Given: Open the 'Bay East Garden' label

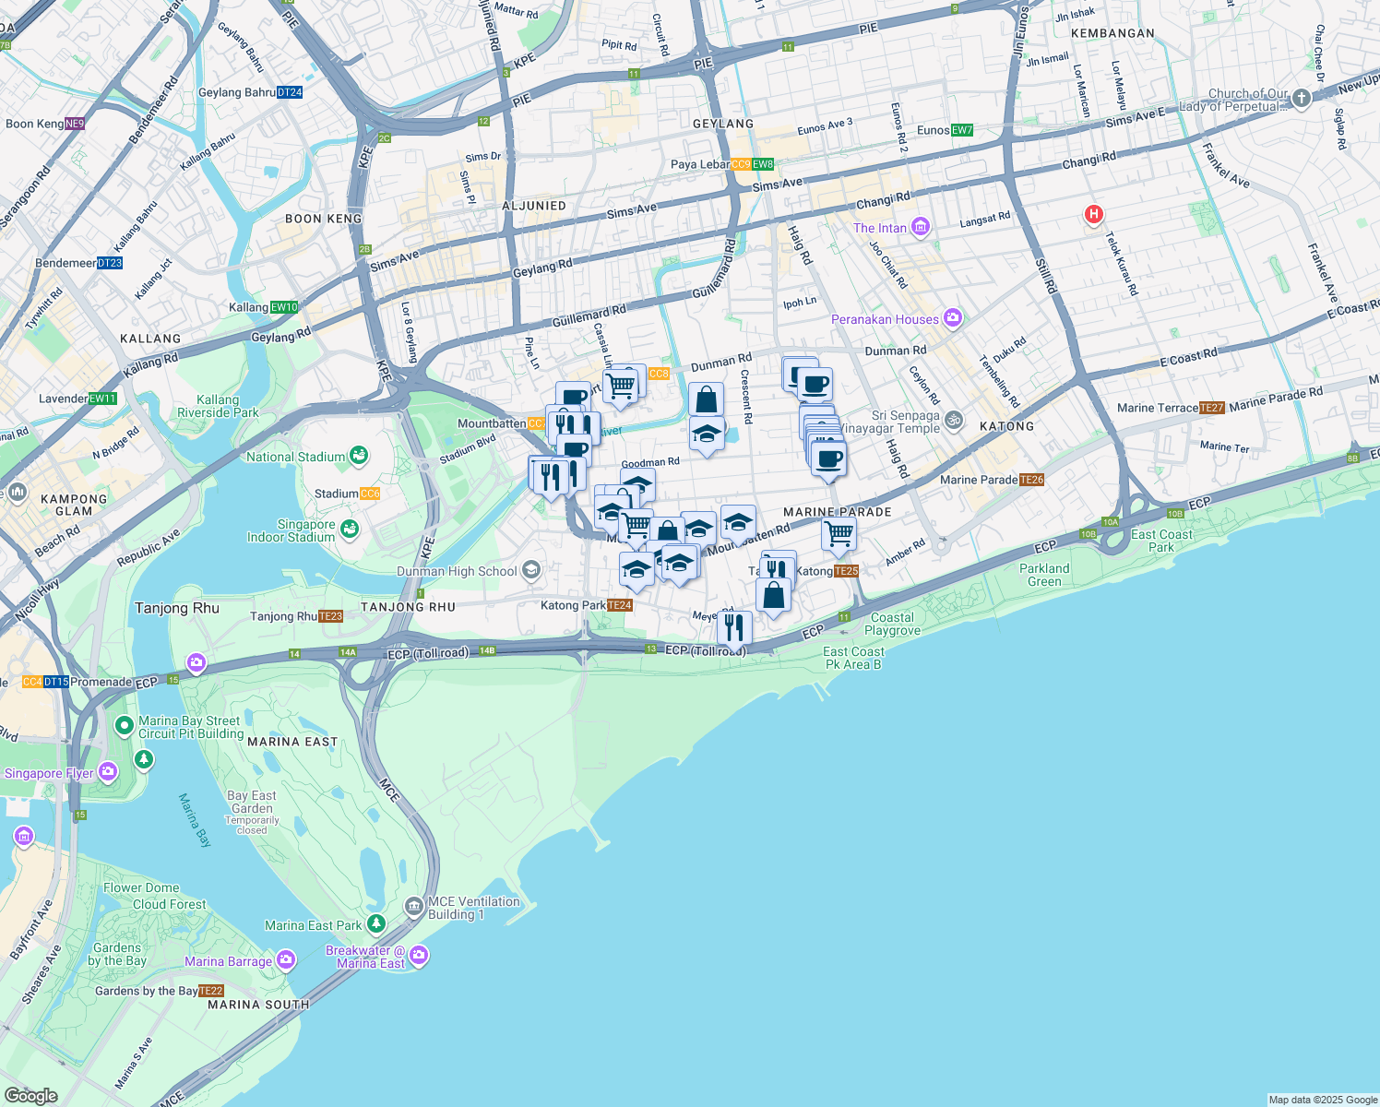Looking at the screenshot, I should click(x=252, y=802).
